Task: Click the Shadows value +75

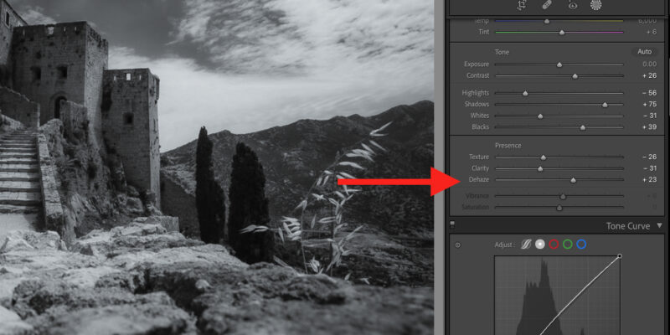Action: click(650, 104)
